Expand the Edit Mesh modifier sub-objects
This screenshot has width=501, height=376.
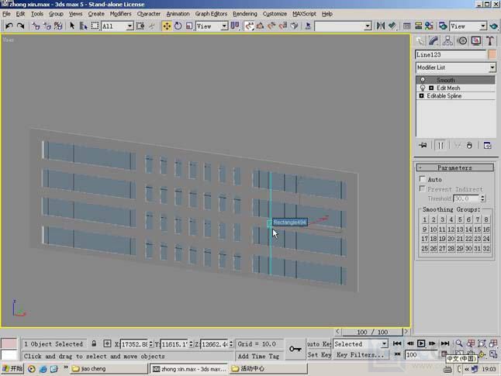(431, 88)
